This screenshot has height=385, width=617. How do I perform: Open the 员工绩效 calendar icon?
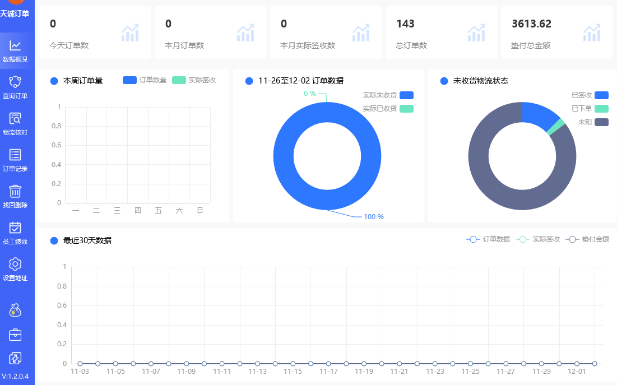pyautogui.click(x=15, y=228)
